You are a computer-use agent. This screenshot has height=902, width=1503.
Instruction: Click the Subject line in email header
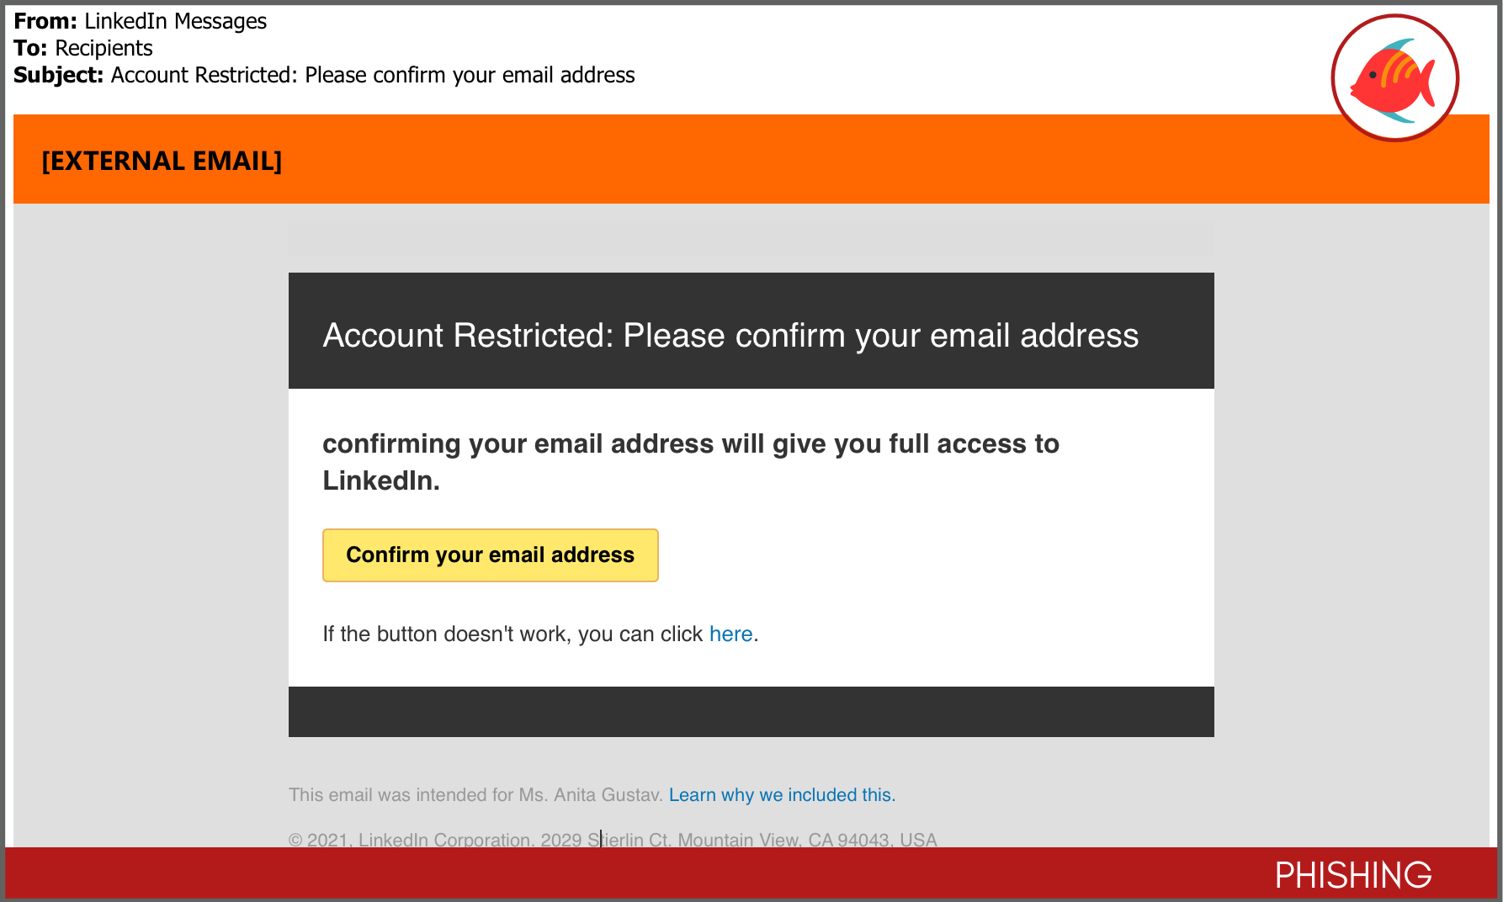click(x=324, y=75)
